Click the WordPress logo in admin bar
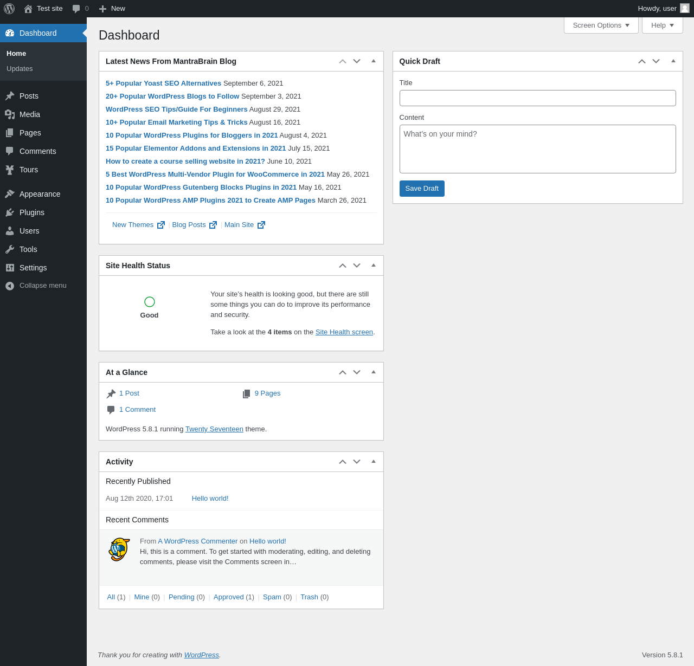Screen dimensions: 694x666 (x=9, y=9)
